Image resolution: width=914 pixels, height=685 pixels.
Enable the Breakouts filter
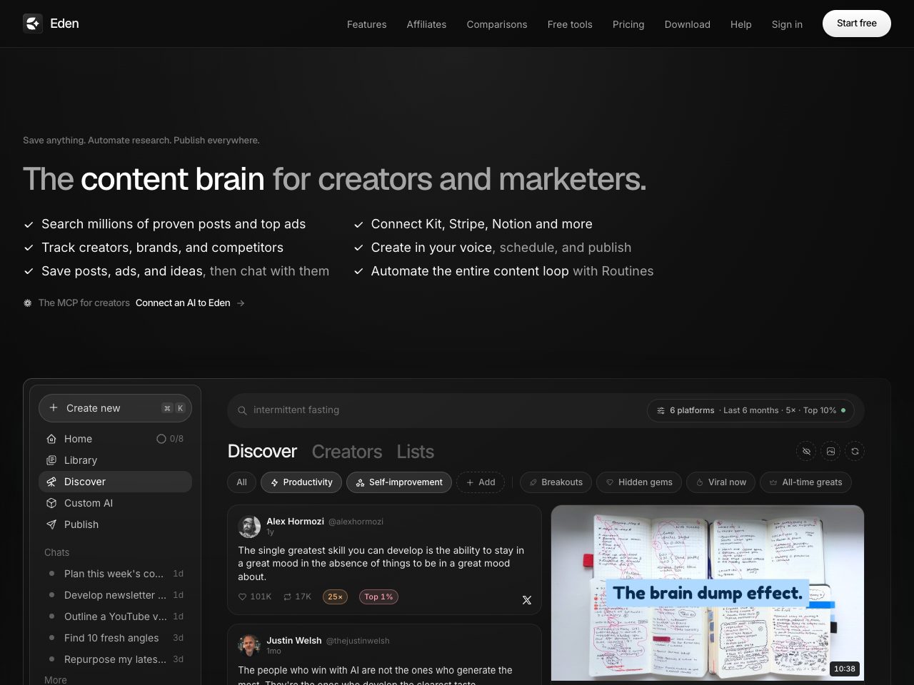[x=556, y=482]
